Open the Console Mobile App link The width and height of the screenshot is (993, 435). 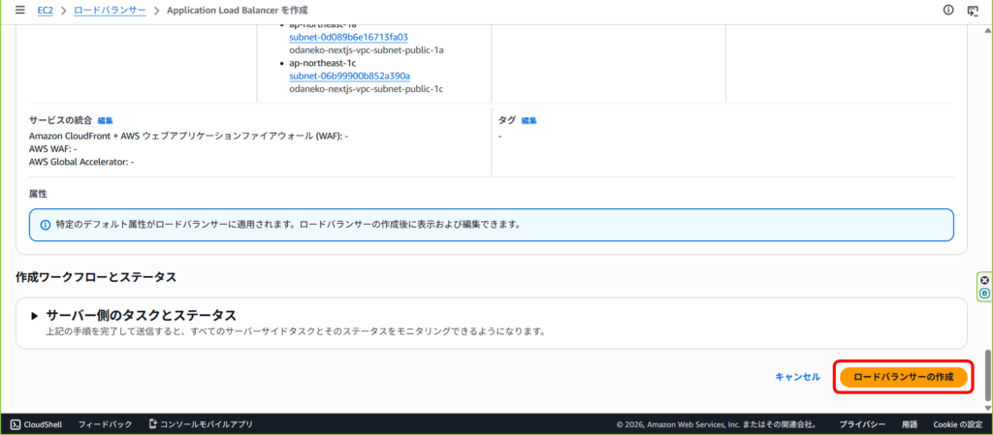[200, 424]
